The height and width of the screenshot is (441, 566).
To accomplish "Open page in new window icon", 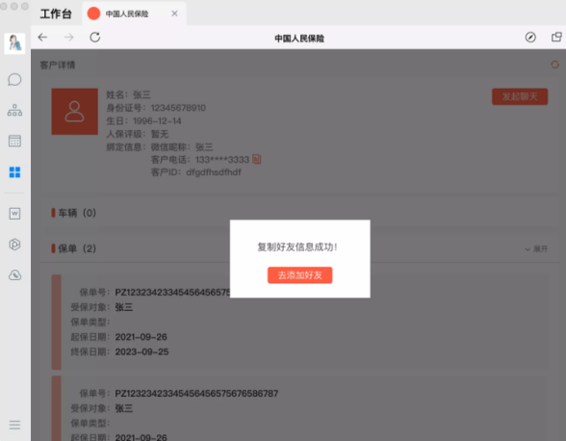I will pyautogui.click(x=556, y=38).
